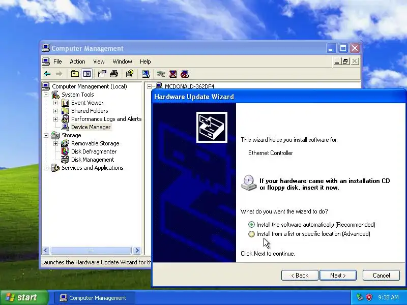
Task: Open the Window menu
Action: coord(122,62)
